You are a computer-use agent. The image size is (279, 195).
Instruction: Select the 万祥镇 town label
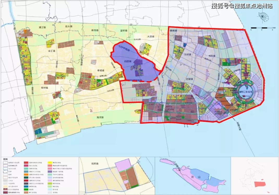[x=187, y=55]
